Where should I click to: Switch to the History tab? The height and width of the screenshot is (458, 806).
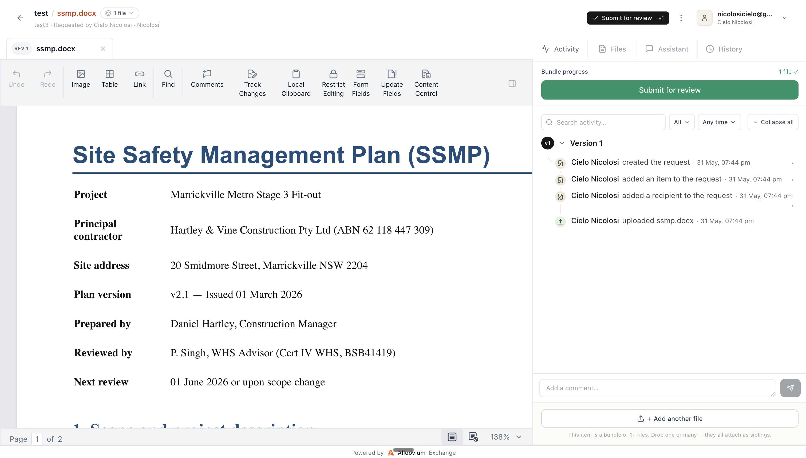click(x=724, y=49)
